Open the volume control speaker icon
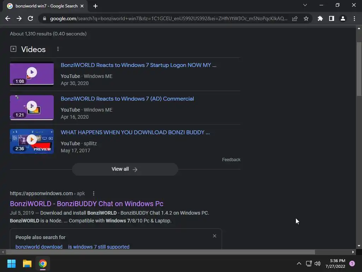 pos(317,263)
